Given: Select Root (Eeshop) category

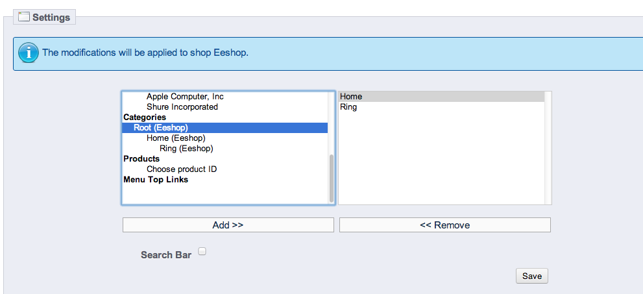Looking at the screenshot, I should point(161,128).
